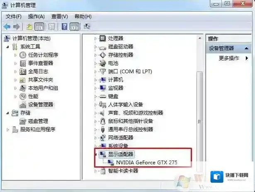Click the Forward arrow toolbar icon

[17, 26]
